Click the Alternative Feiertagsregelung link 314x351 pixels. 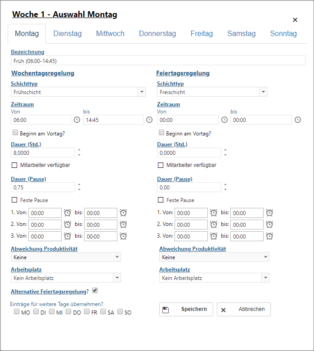pyautogui.click(x=49, y=292)
